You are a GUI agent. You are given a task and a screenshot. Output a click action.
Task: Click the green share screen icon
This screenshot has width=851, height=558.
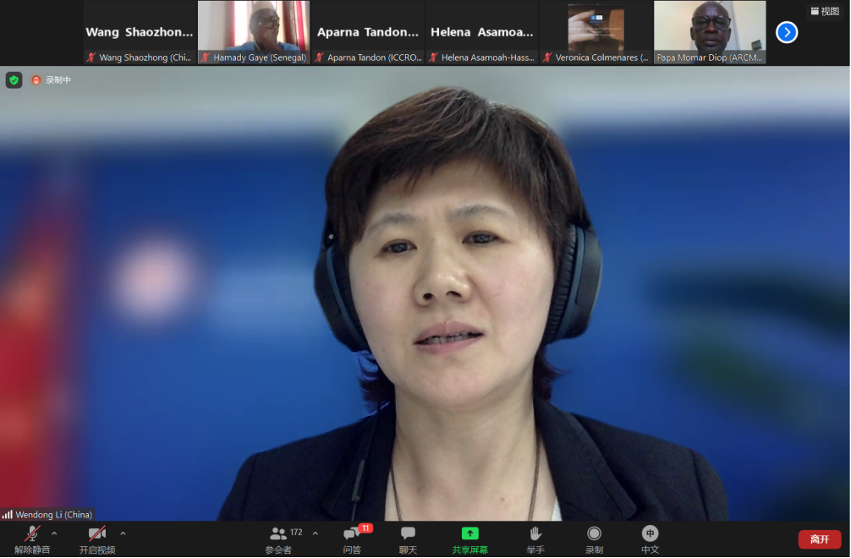[x=469, y=533]
